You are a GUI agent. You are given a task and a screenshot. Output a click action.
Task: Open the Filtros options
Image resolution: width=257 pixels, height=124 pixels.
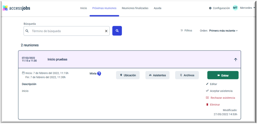click(186, 30)
